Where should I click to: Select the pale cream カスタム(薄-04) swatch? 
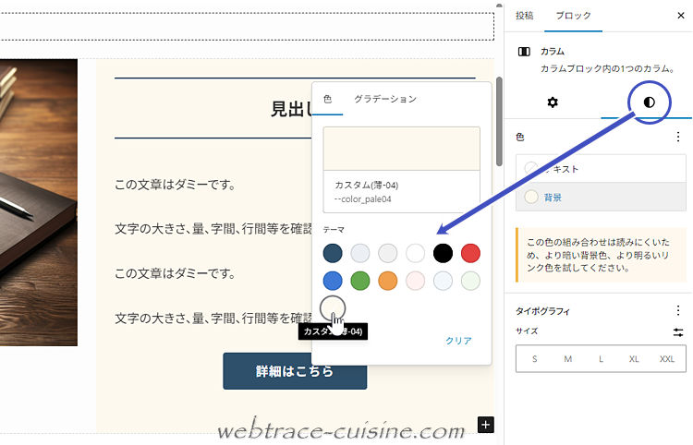pyautogui.click(x=333, y=308)
